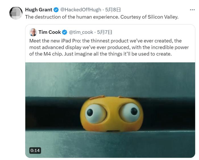This screenshot has height=160, width=199.
Task: Click the 5月7日 quoted tweet timestamp
Action: [104, 32]
